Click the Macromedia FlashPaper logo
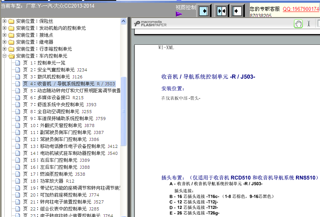The height and width of the screenshot is (217, 320). click(150, 24)
